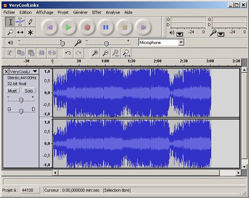Select the Multi-tool asterisk mode
The height and width of the screenshot is (198, 249).
pyautogui.click(x=30, y=32)
